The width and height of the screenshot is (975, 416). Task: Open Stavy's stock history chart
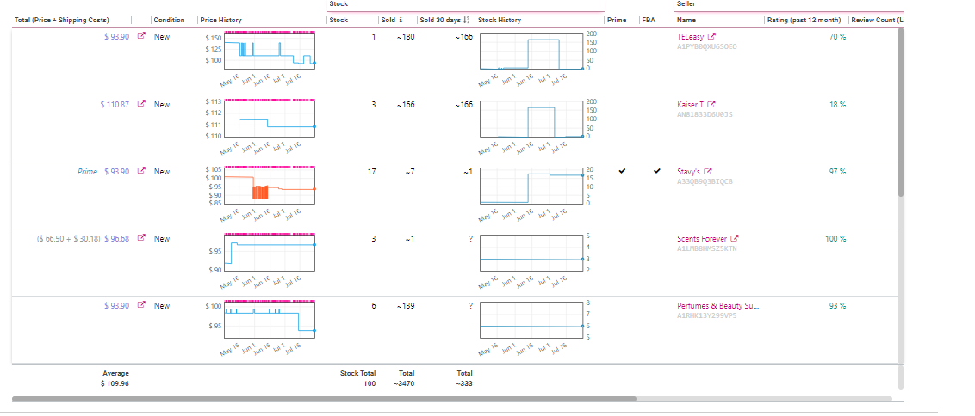531,185
